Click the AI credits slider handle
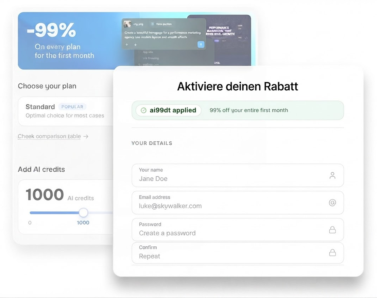This screenshot has width=377, height=298. (x=83, y=212)
